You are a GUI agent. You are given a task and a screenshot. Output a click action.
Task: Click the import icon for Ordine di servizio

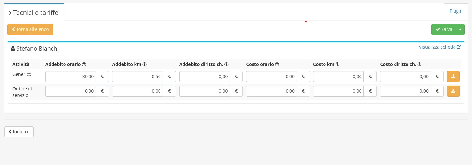(453, 91)
